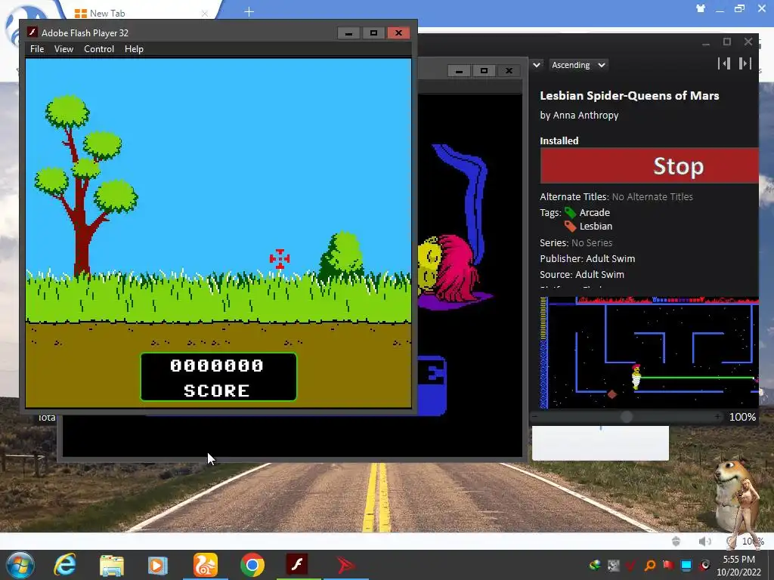Click the 'Publisher: Adult Swim' text

[x=587, y=258]
